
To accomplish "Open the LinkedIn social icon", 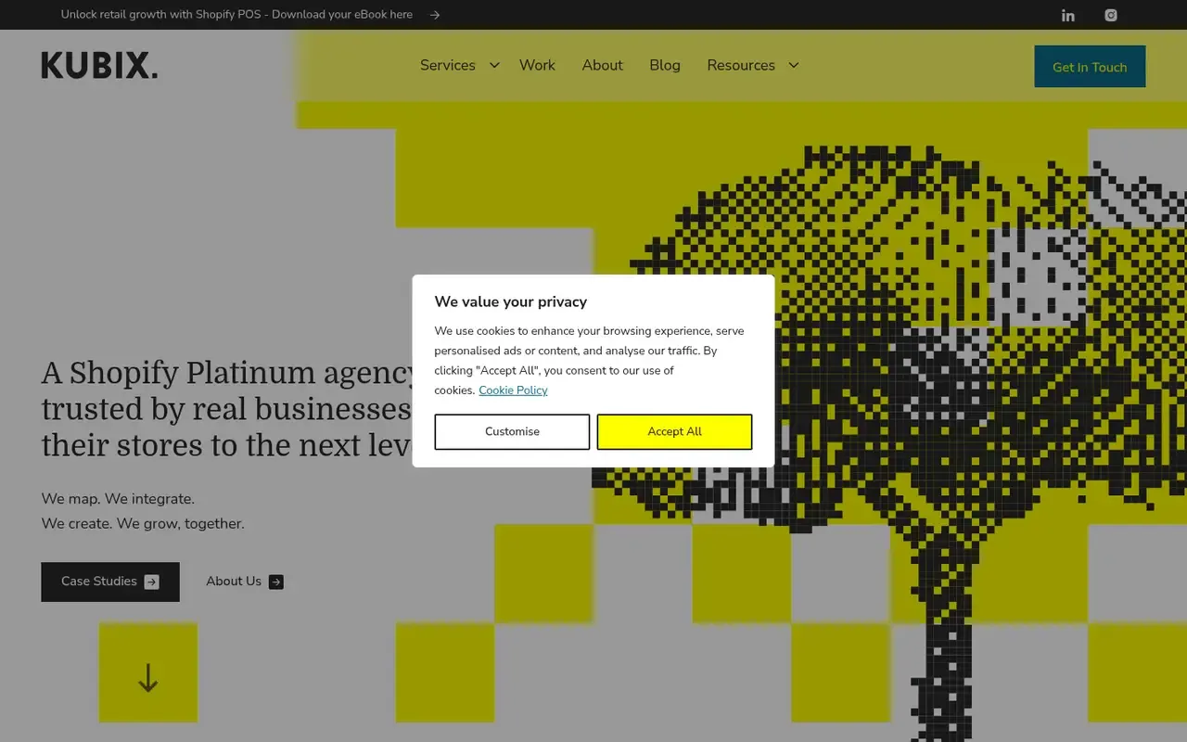I will tap(1068, 15).
